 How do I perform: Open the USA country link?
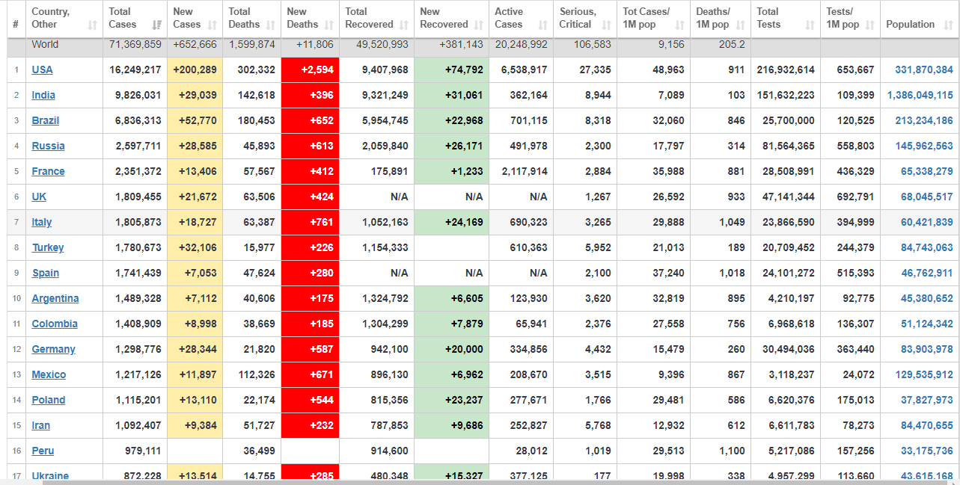(x=42, y=69)
